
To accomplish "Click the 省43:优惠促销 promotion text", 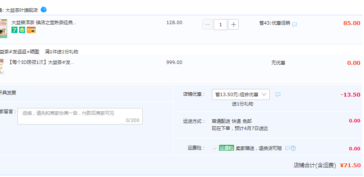I will tap(275, 23).
